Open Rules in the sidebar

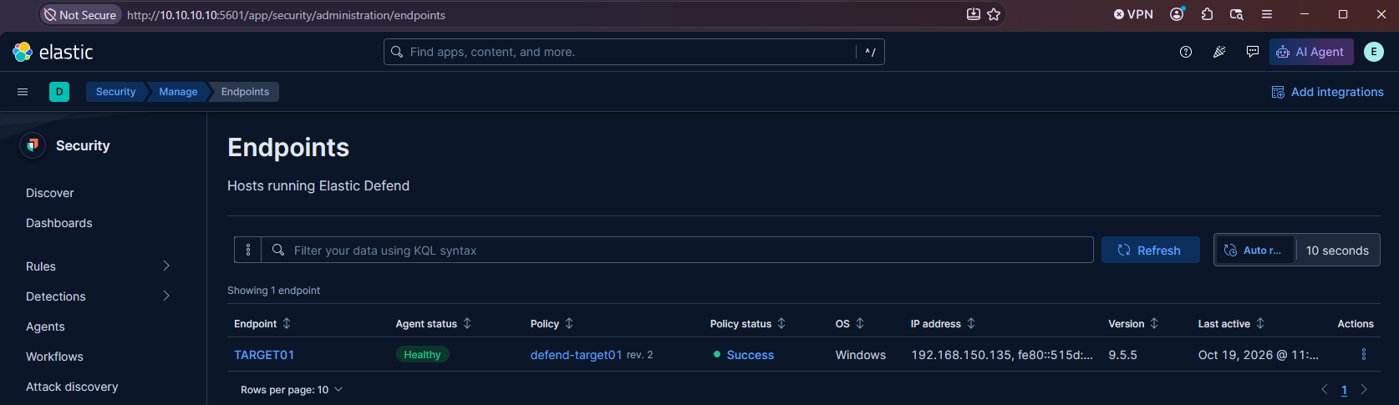click(x=41, y=266)
